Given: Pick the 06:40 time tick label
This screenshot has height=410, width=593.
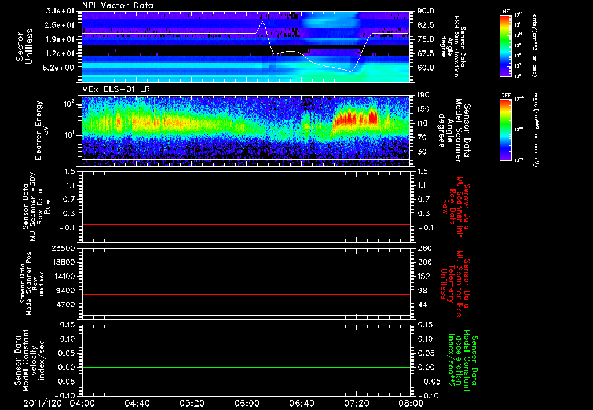Looking at the screenshot, I should 301,403.
